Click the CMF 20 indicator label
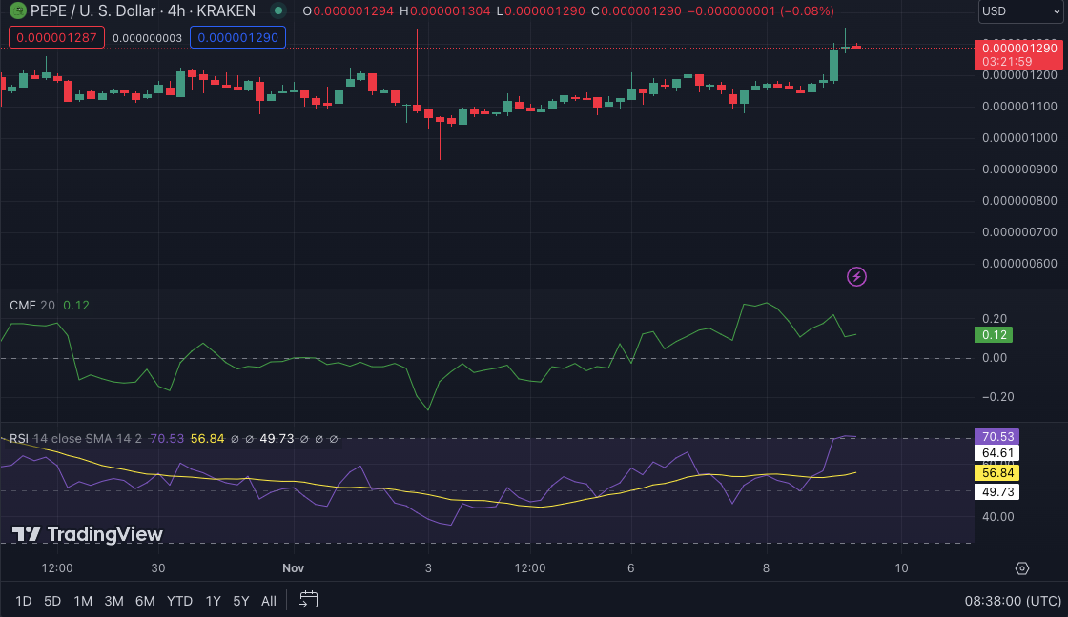Image resolution: width=1068 pixels, height=617 pixels. [x=32, y=306]
